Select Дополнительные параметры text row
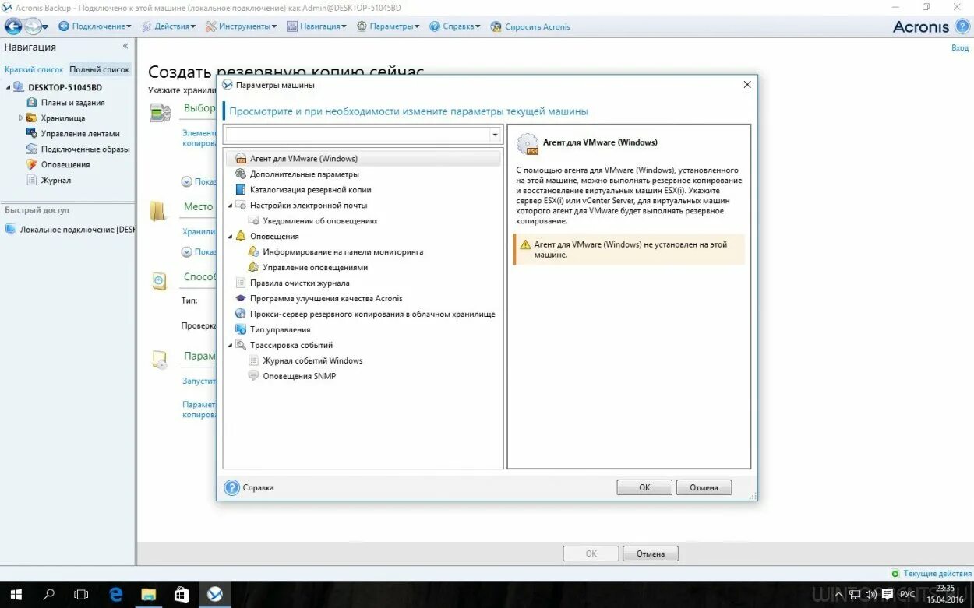974x608 pixels. [305, 174]
